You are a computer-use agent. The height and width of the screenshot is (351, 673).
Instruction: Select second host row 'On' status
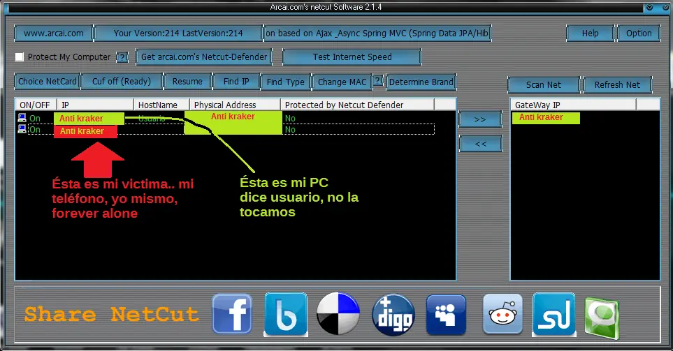tap(35, 129)
